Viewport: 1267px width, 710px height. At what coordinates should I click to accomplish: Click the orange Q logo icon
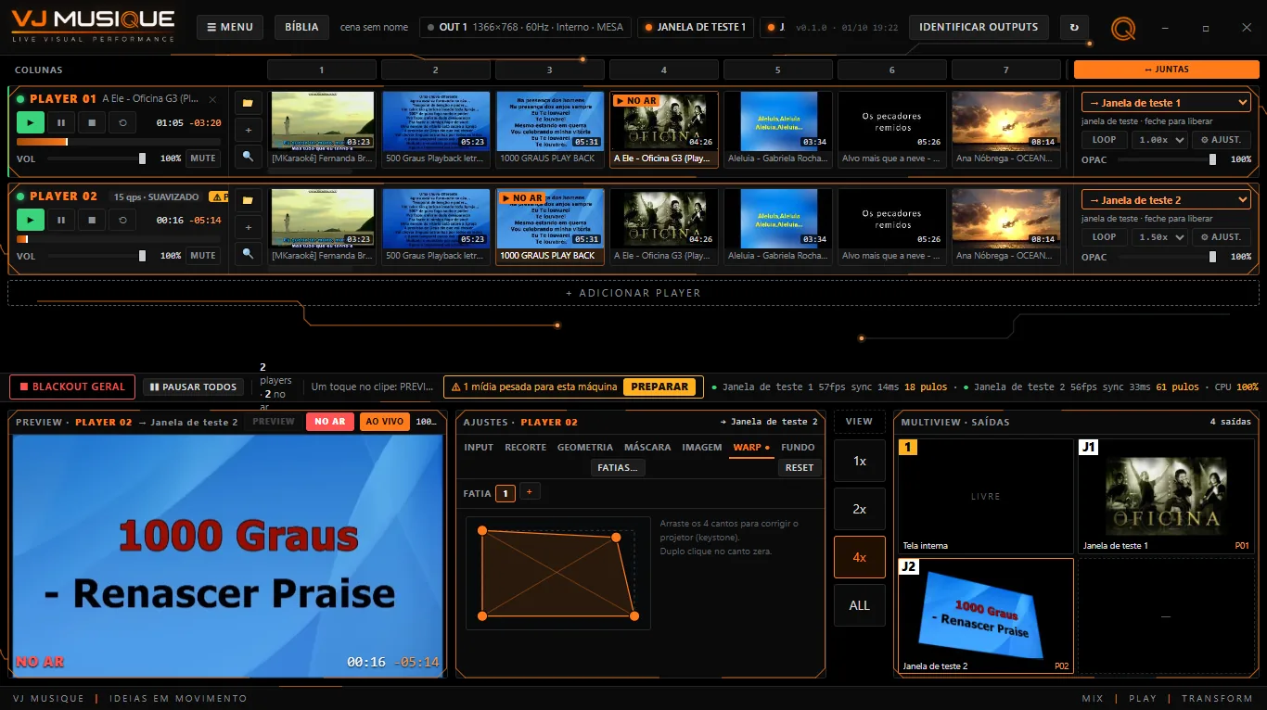1123,29
